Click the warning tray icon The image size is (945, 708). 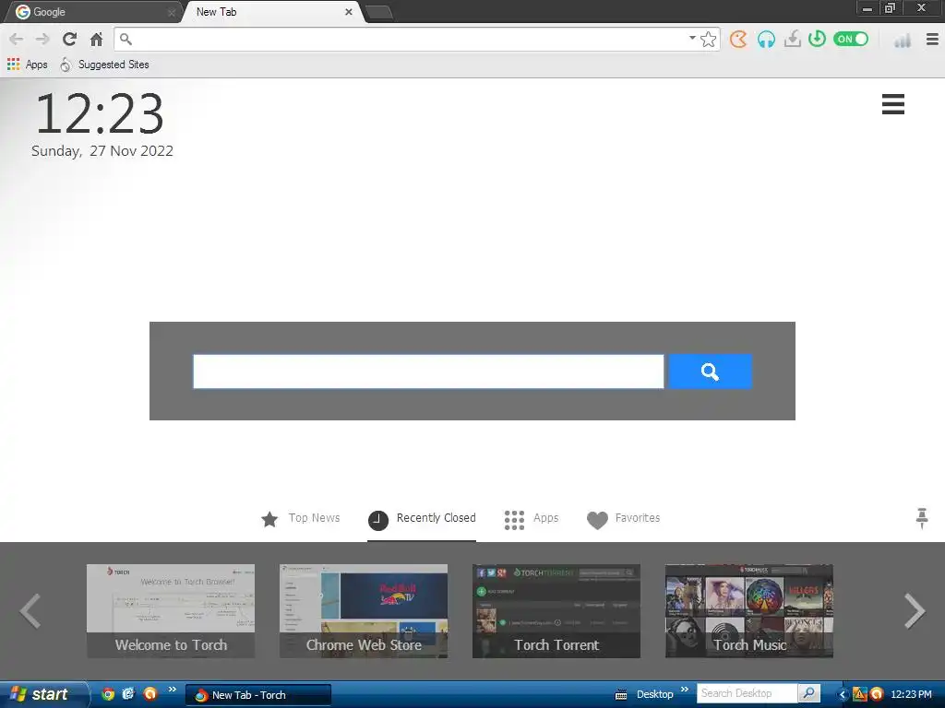[859, 694]
